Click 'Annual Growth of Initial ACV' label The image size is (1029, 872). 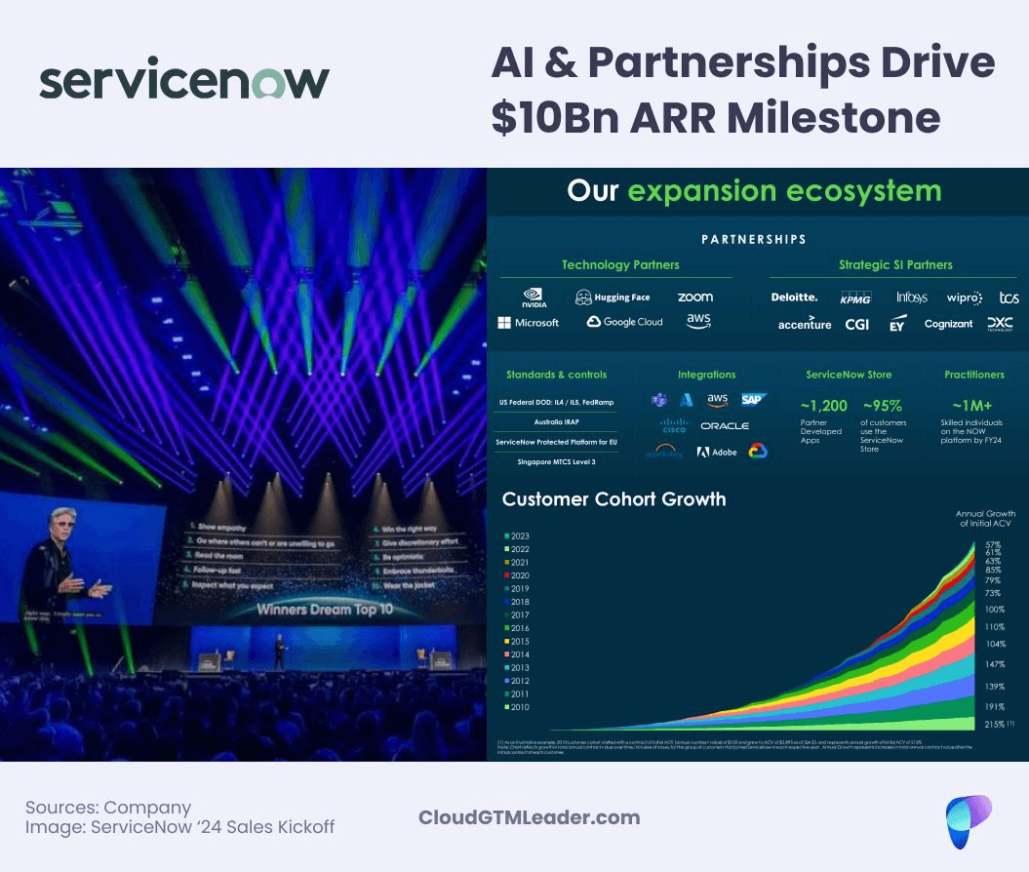[x=985, y=518]
